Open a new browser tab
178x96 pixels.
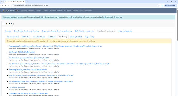pos(27,2)
